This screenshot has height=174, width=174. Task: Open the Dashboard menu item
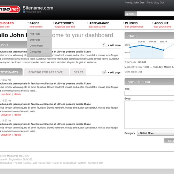(x=7, y=25)
